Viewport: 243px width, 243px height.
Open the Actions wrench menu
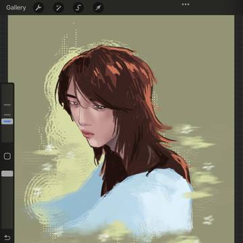click(x=38, y=8)
